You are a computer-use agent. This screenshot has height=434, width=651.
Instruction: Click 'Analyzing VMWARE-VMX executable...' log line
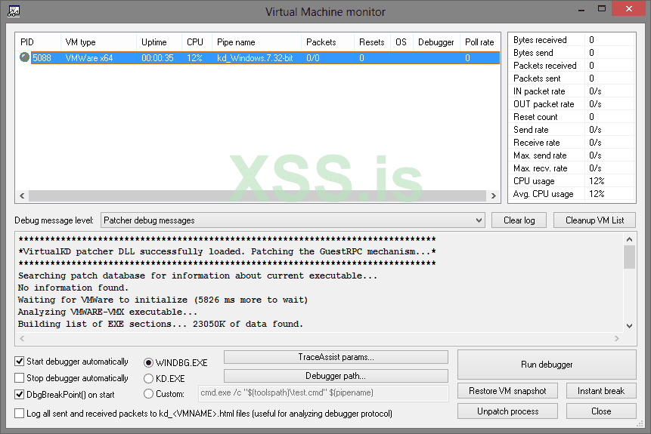[x=107, y=312]
